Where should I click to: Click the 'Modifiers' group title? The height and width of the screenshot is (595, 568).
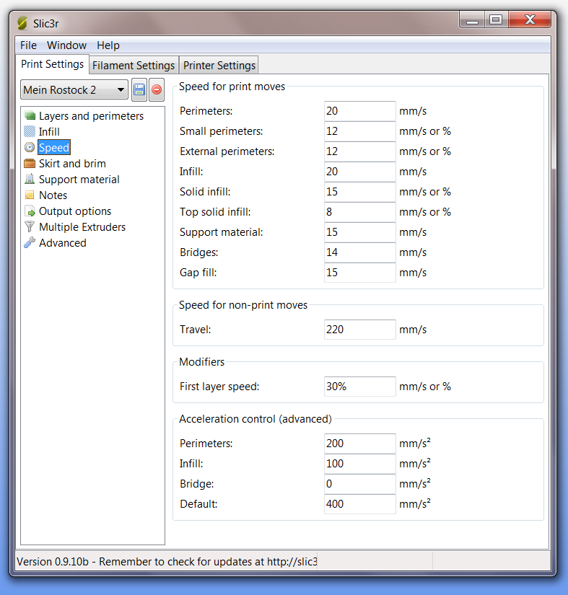click(201, 362)
